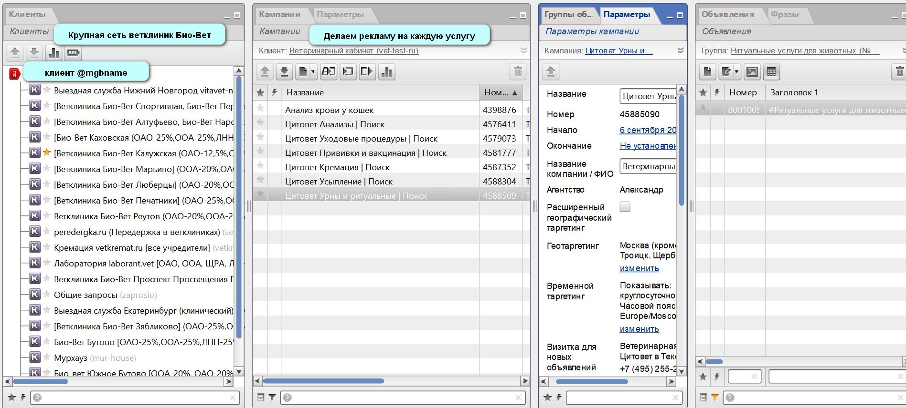This screenshot has height=408, width=906.
Task: Open the Объявления tab
Action: click(728, 14)
